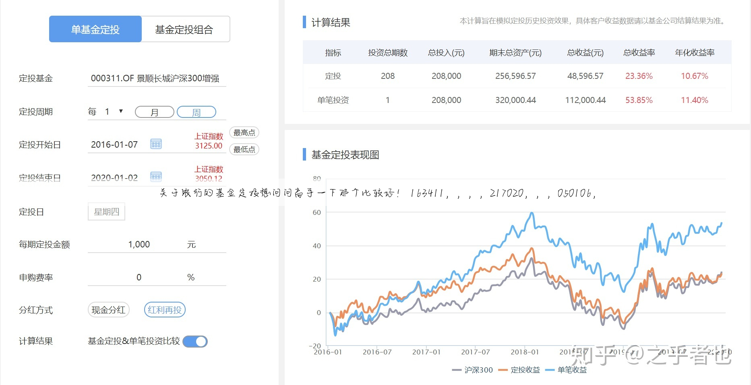This screenshot has height=385, width=751.
Task: Toggle 定投收益 legend series in chart
Action: [519, 370]
